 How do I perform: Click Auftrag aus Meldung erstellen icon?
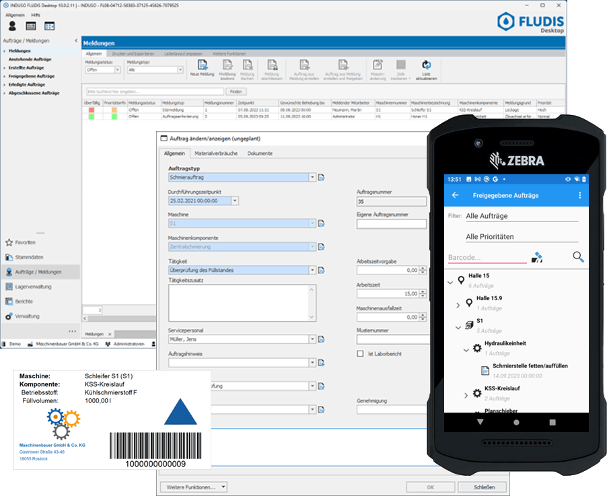pos(304,70)
